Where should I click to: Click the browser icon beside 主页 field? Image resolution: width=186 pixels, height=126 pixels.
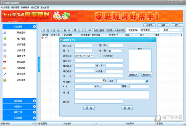pyautogui.click(x=147, y=81)
